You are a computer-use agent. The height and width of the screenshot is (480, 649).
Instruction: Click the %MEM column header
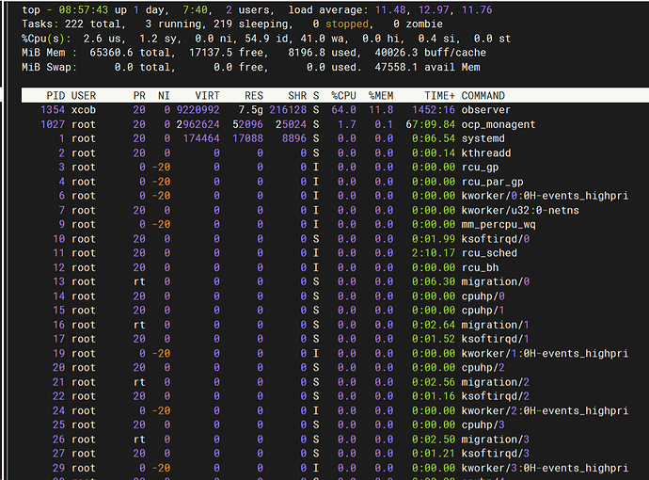click(x=381, y=96)
